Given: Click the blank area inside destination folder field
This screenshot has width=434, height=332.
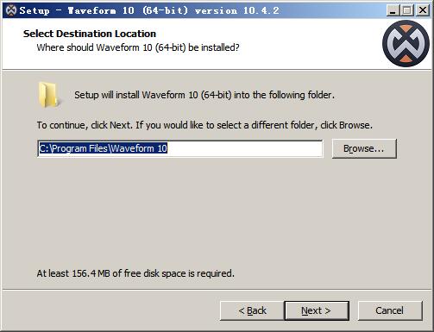Looking at the screenshot, I should pos(244,148).
